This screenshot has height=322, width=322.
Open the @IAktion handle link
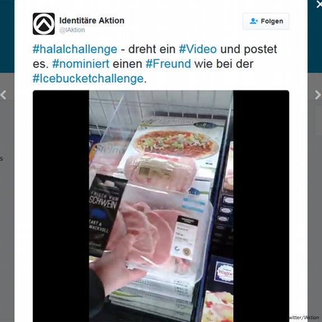coord(72,30)
